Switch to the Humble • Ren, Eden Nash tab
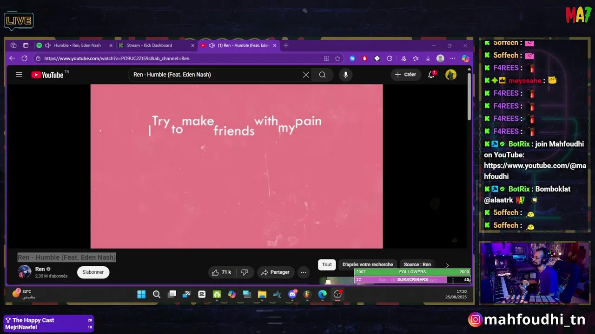This screenshot has width=595, height=334. 74,45
